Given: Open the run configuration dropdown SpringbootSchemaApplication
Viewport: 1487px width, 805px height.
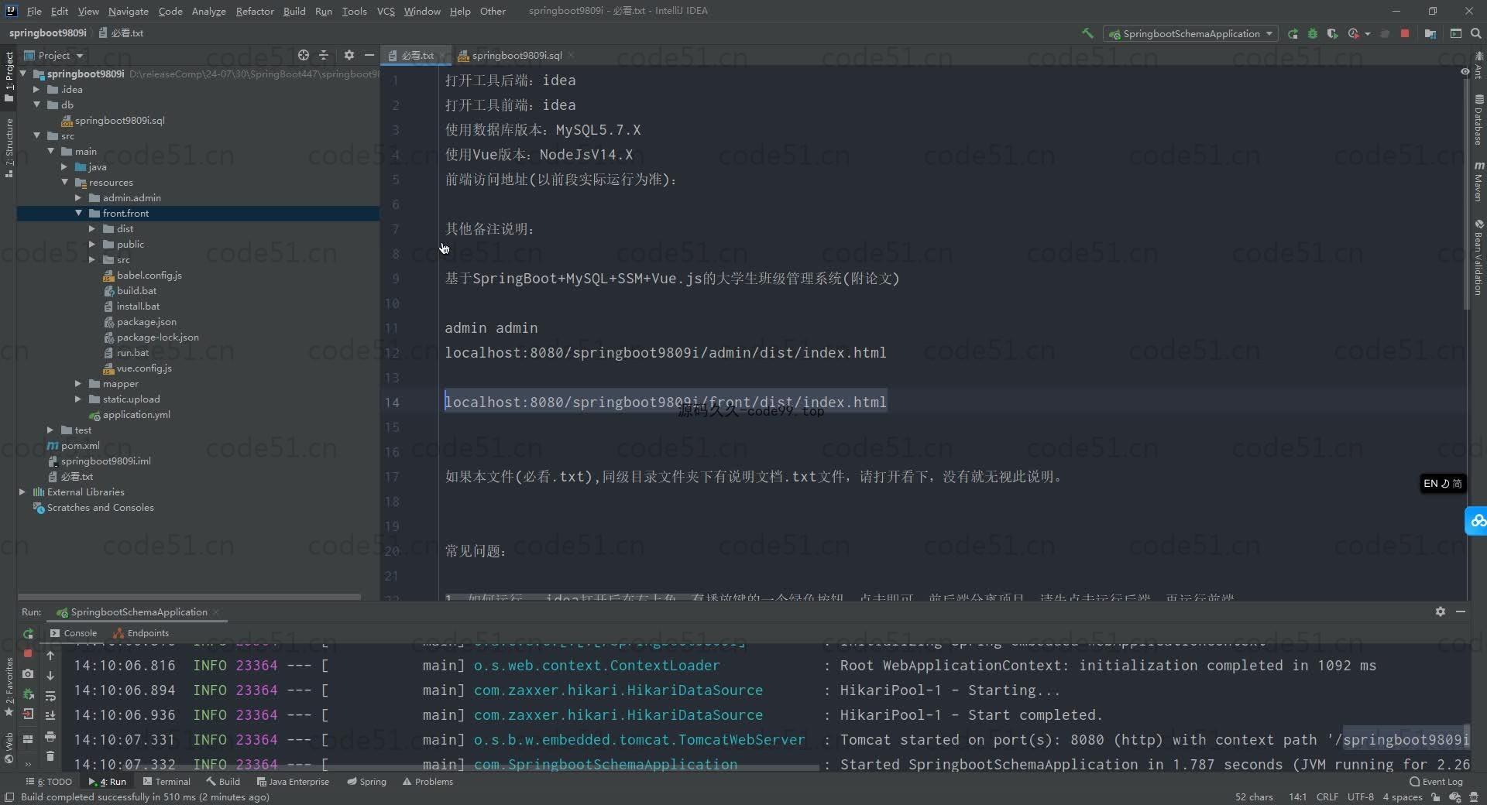Looking at the screenshot, I should [x=1191, y=33].
